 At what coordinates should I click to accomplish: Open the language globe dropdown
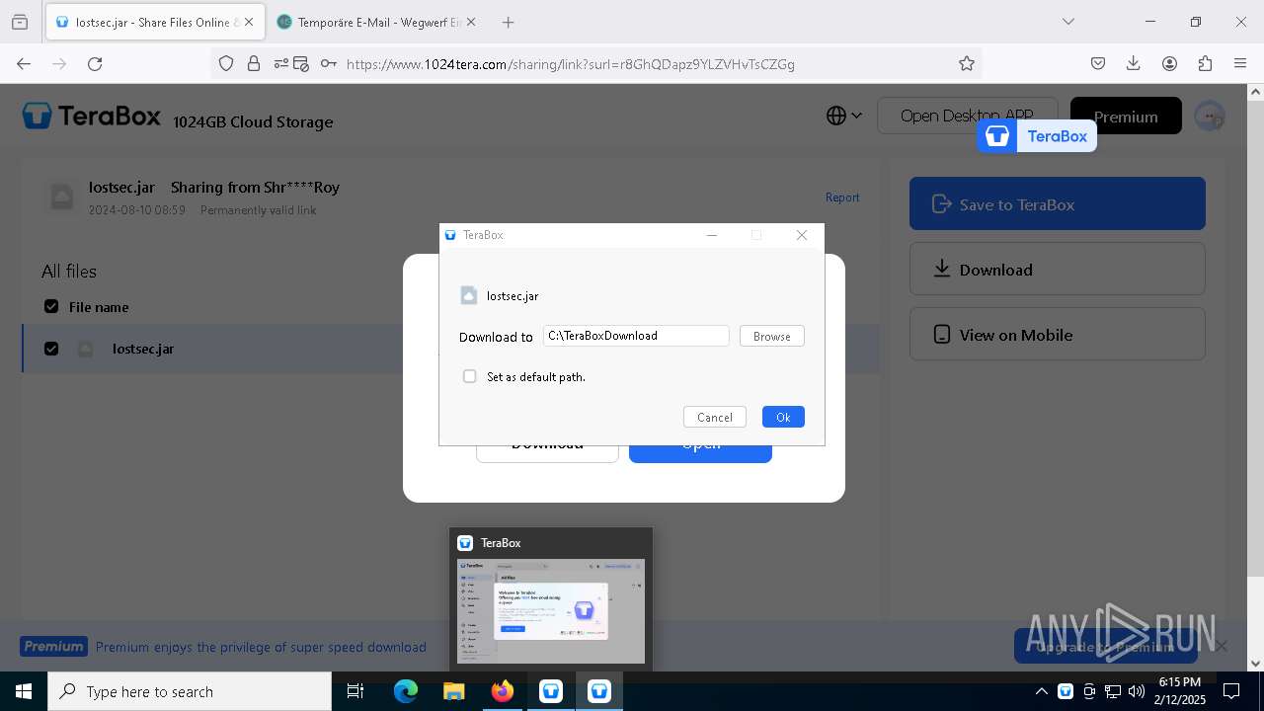pyautogui.click(x=844, y=116)
